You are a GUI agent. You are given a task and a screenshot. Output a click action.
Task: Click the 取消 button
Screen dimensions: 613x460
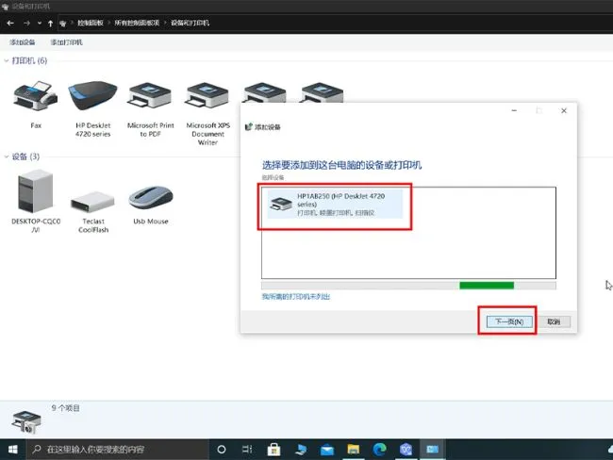(x=554, y=321)
